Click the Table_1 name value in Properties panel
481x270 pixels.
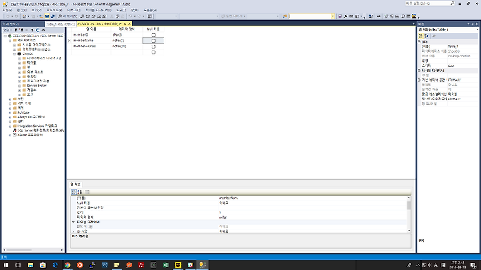pyautogui.click(x=462, y=47)
